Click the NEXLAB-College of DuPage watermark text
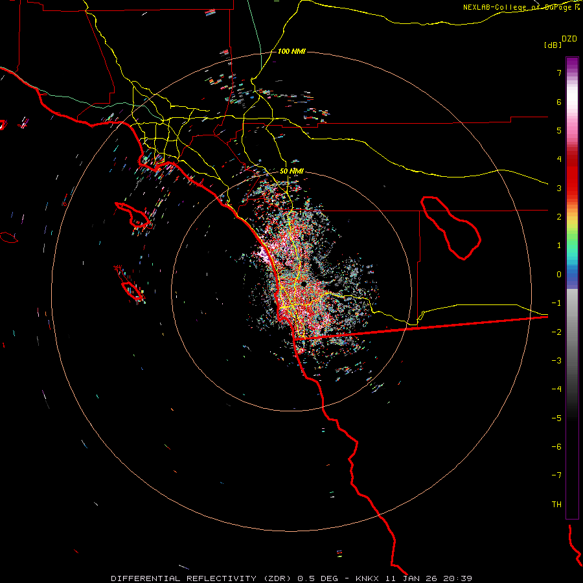 point(517,7)
